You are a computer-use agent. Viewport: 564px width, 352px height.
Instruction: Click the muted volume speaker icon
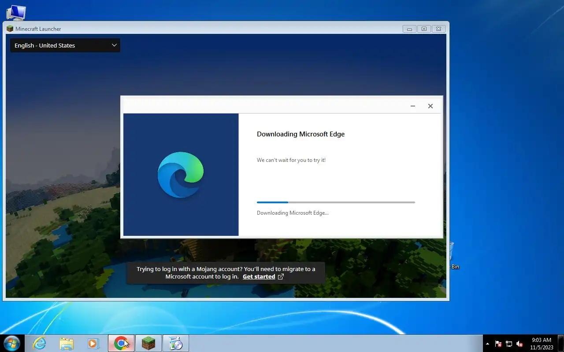tap(519, 344)
